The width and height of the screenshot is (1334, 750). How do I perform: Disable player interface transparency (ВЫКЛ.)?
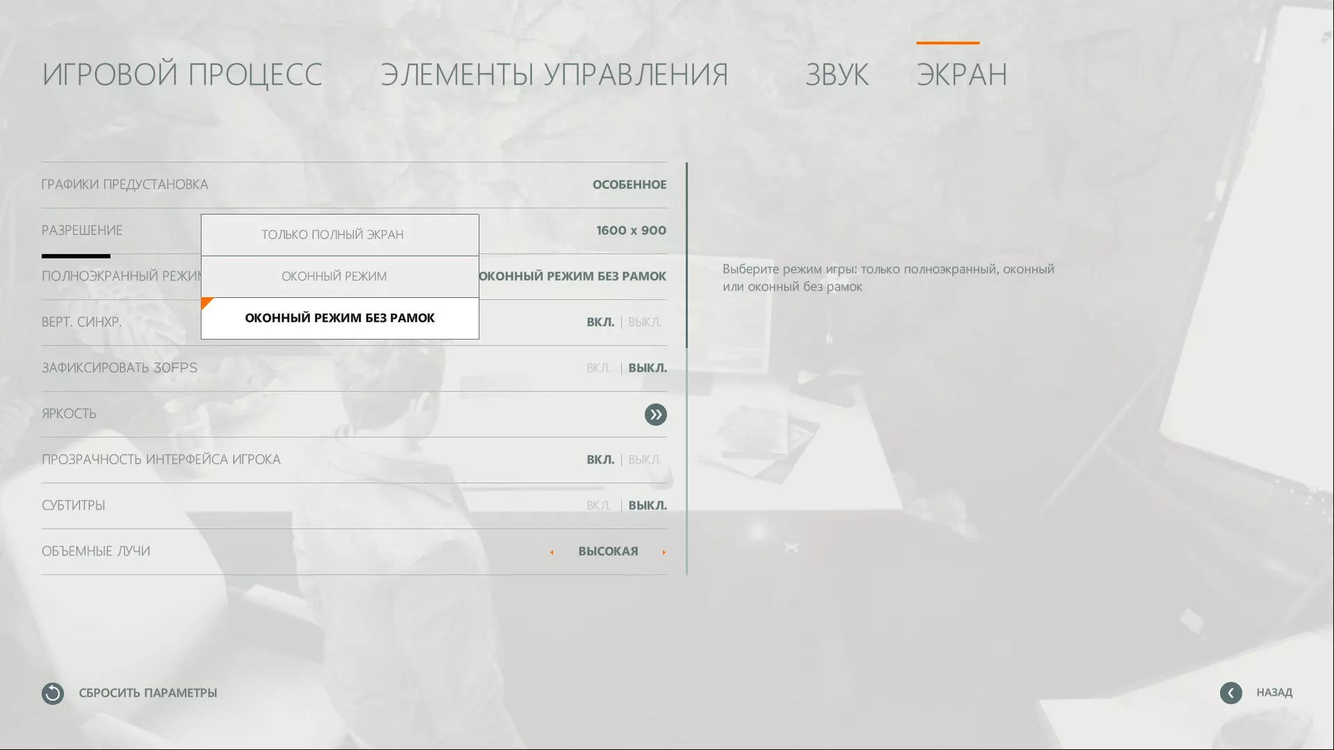(x=644, y=460)
